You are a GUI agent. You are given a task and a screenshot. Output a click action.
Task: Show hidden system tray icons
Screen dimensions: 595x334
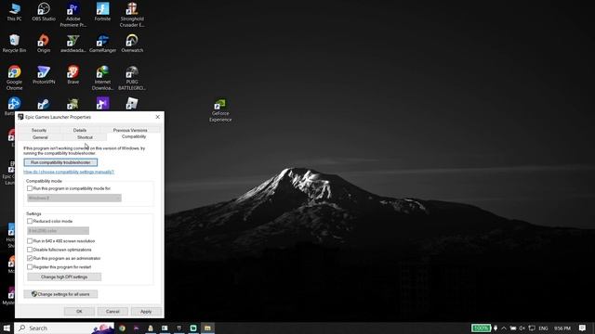[504, 328]
